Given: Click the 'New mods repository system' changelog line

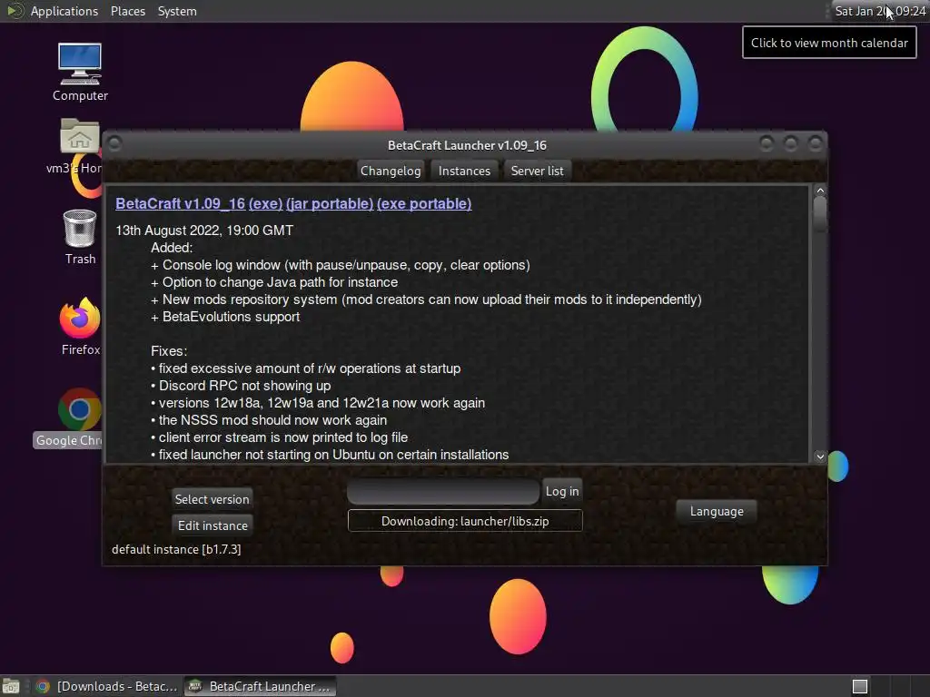Looking at the screenshot, I should click(x=426, y=299).
